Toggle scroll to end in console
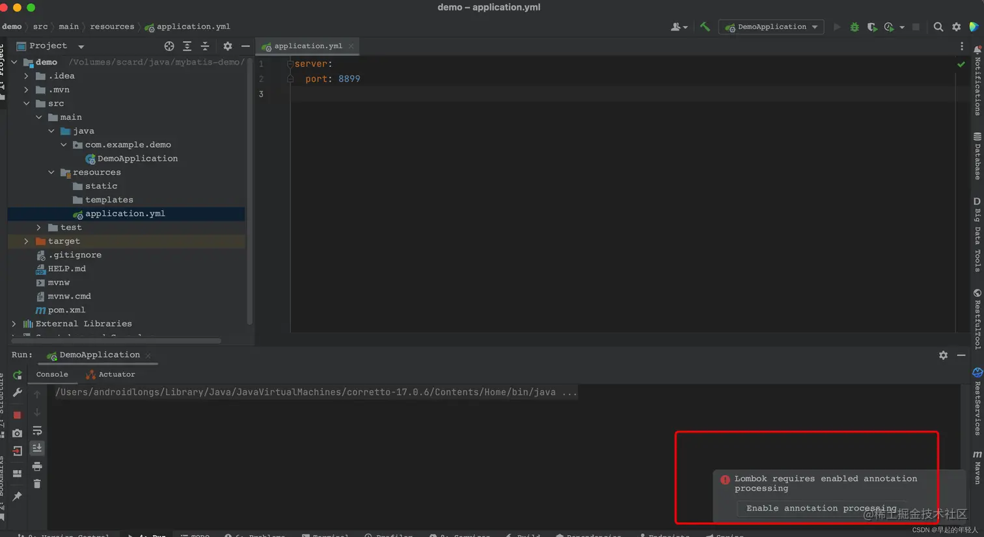This screenshot has width=984, height=537. (x=37, y=448)
